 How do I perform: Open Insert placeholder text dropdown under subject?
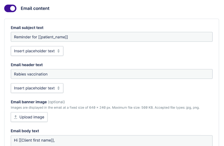click(37, 51)
